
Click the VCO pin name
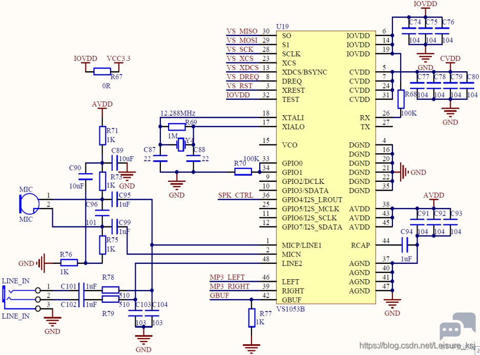coord(289,145)
